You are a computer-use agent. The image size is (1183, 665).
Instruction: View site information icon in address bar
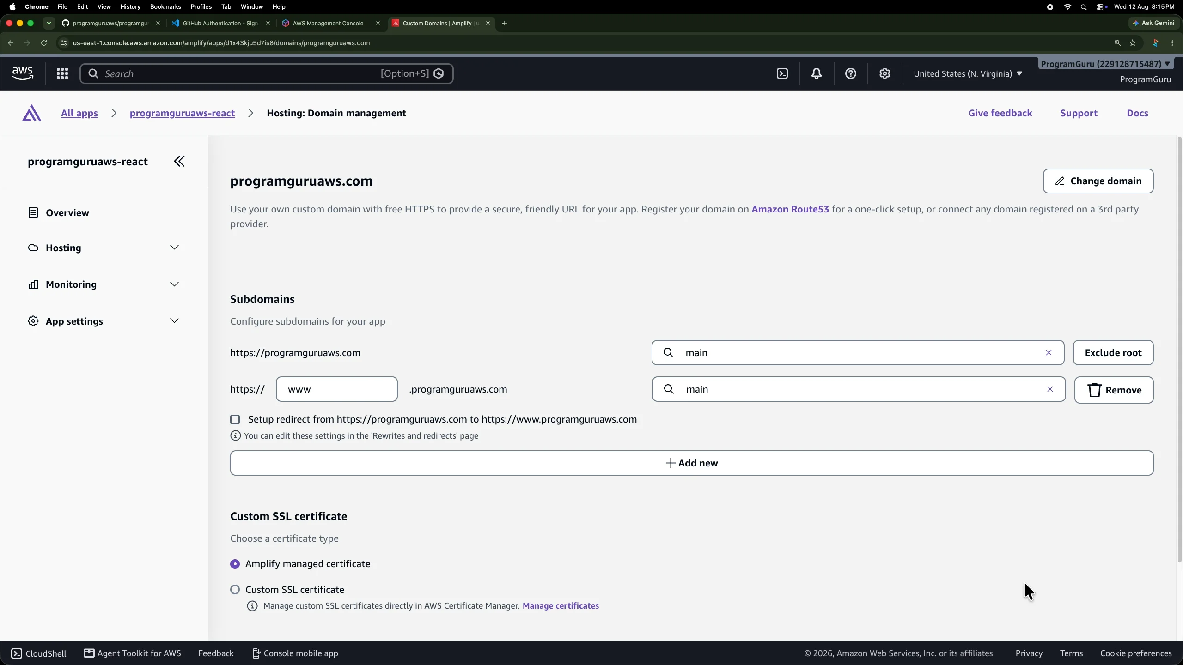(64, 43)
